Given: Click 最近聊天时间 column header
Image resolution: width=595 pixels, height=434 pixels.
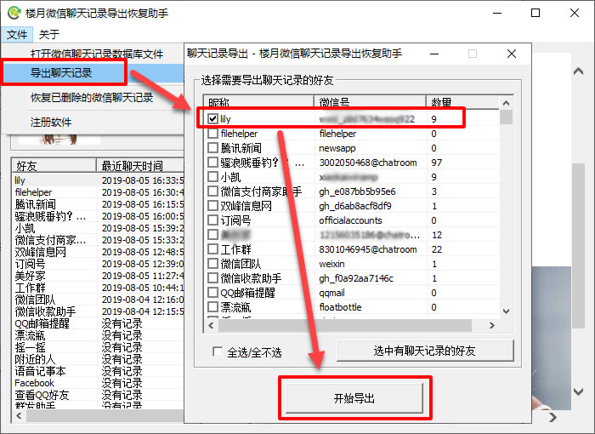Looking at the screenshot, I should pyautogui.click(x=132, y=165).
